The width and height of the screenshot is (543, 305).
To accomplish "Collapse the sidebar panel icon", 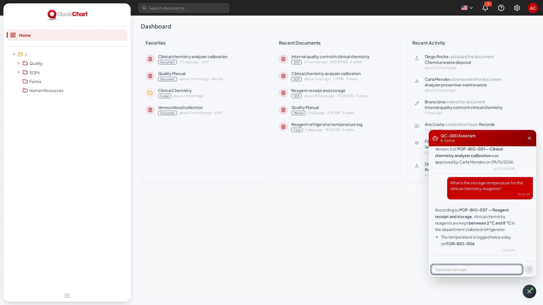I will click(x=67, y=296).
